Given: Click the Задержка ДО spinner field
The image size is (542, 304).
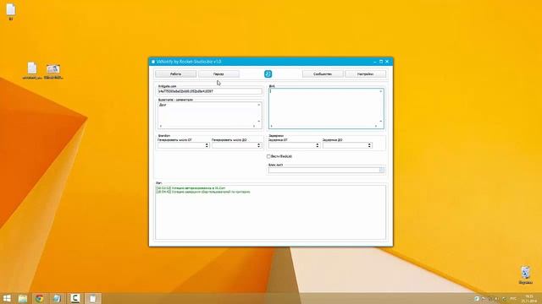Looking at the screenshot, I should (347, 145).
